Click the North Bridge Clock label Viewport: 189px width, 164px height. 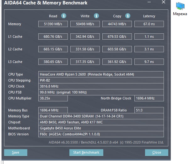coord(116,98)
